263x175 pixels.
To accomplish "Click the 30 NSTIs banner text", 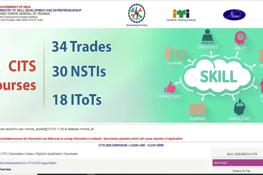I will [79, 71].
